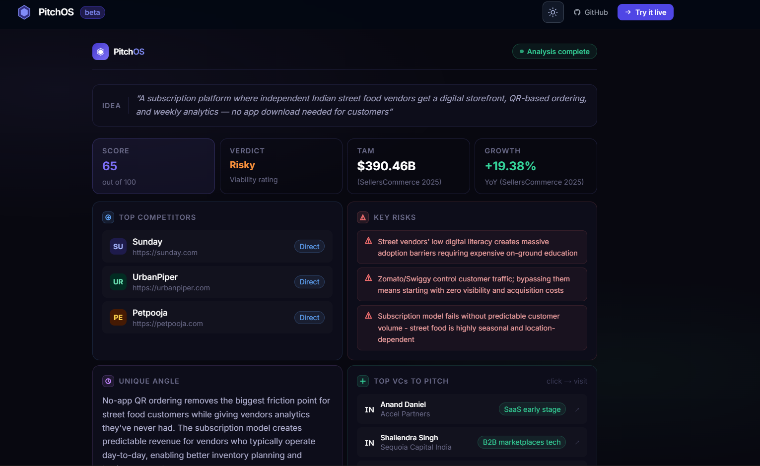Click the Top Competitors target icon

pyautogui.click(x=108, y=217)
